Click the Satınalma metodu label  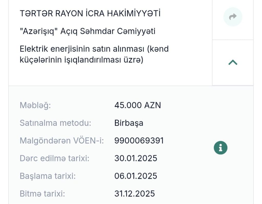[55, 123]
